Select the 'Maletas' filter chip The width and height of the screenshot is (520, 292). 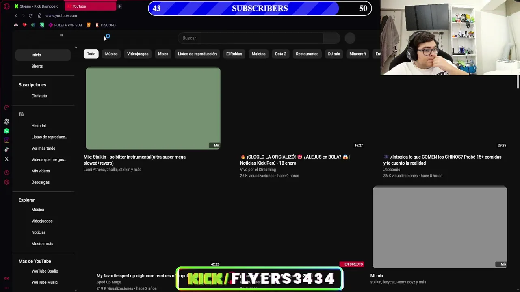tap(258, 54)
